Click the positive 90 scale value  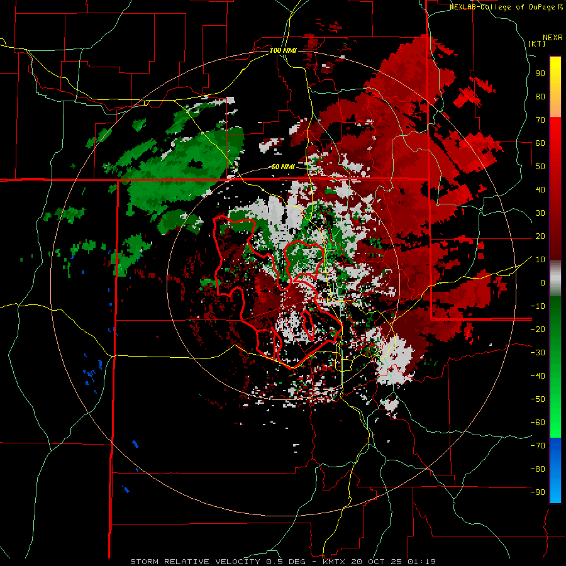pyautogui.click(x=540, y=74)
